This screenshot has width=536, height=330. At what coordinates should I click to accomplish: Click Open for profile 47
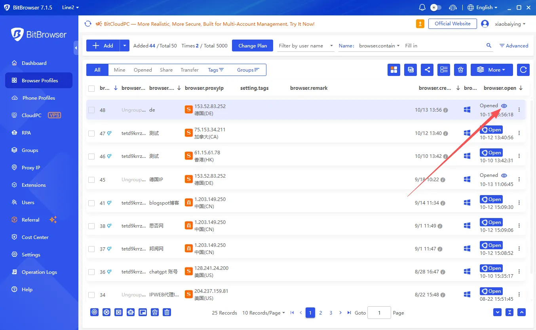pos(491,130)
